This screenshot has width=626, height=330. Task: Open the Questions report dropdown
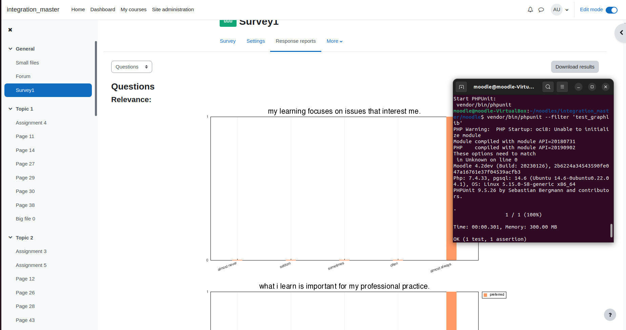(132, 67)
